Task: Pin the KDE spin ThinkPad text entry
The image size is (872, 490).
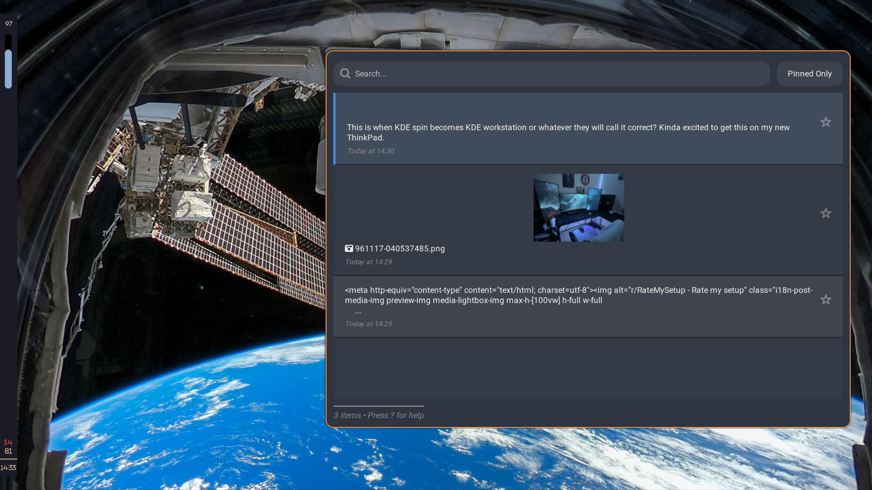Action: point(826,122)
